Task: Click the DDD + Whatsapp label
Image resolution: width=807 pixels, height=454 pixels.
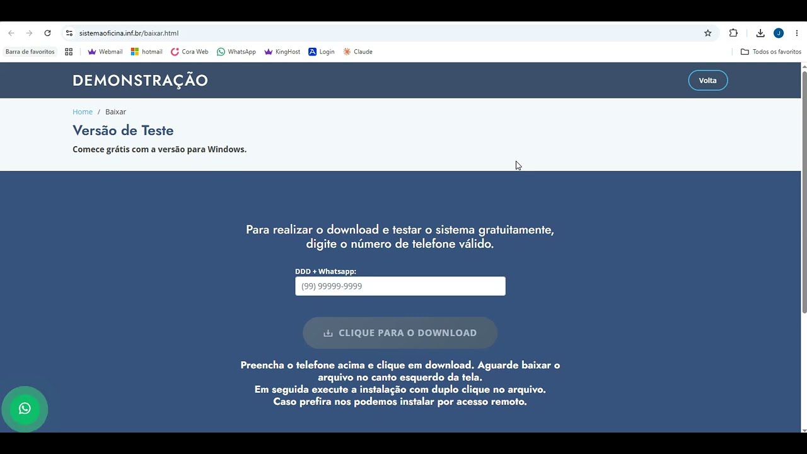Action: pyautogui.click(x=325, y=271)
